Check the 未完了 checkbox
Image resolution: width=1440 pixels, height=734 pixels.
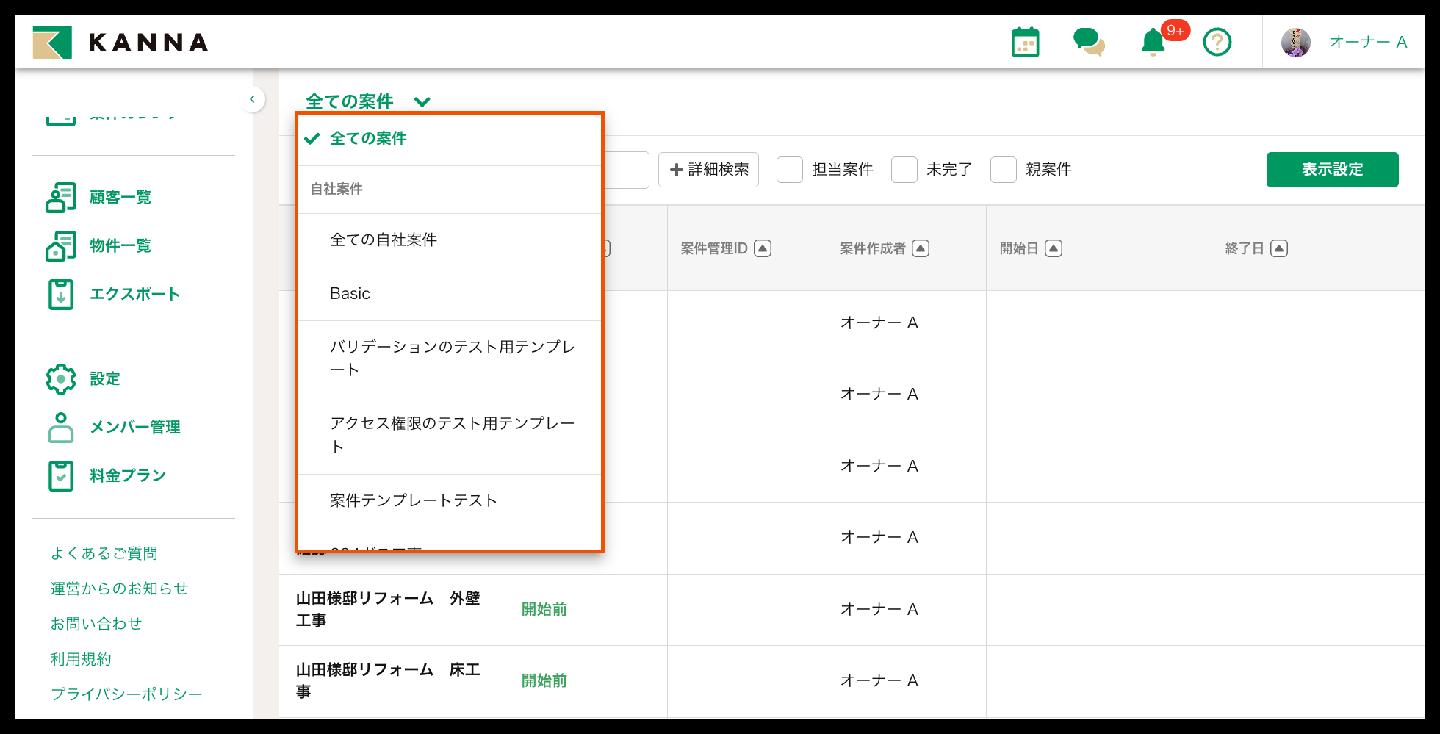(x=904, y=169)
